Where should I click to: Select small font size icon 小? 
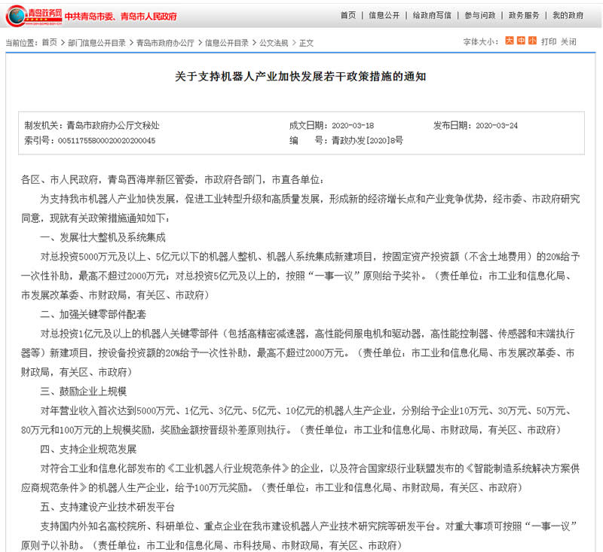(532, 41)
